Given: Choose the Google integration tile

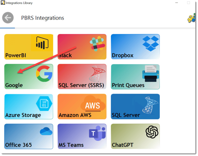Looking at the screenshot, I should [29, 77].
